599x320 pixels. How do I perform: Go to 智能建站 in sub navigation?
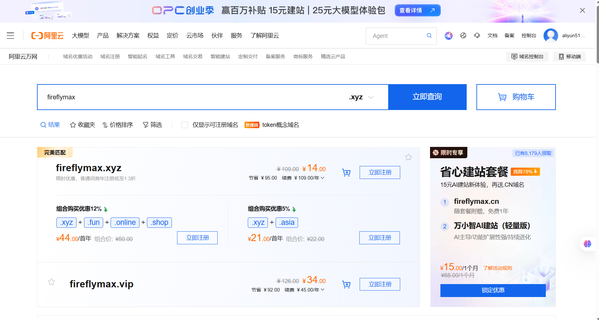point(221,57)
